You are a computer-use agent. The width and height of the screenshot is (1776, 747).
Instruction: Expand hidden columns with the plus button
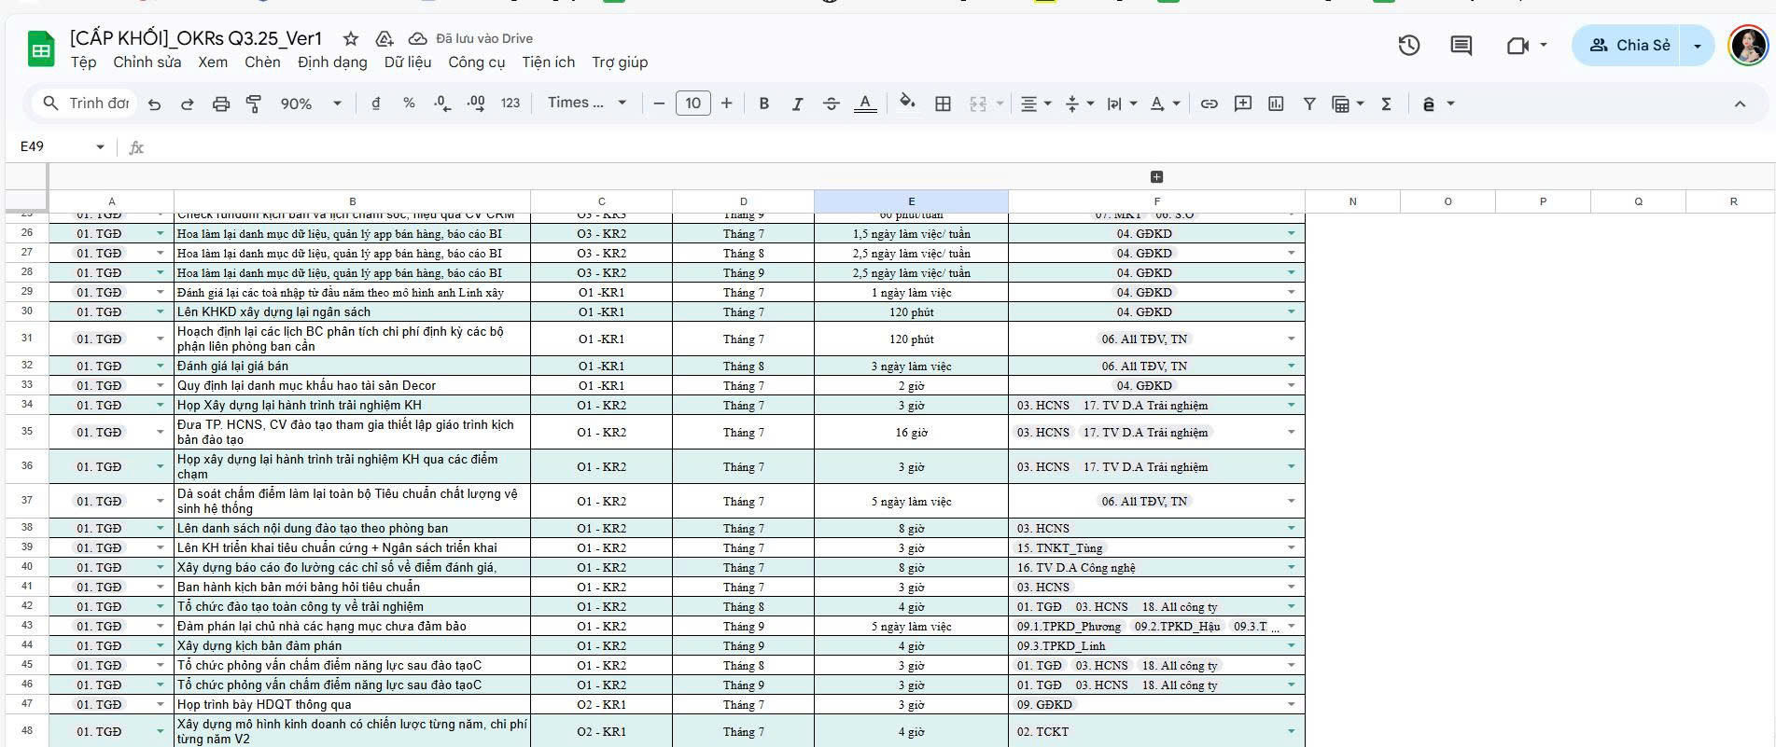[x=1156, y=177]
